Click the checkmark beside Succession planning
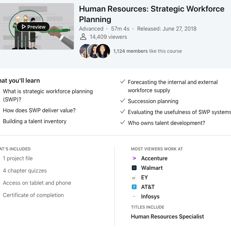The image size is (231, 227). click(x=123, y=101)
